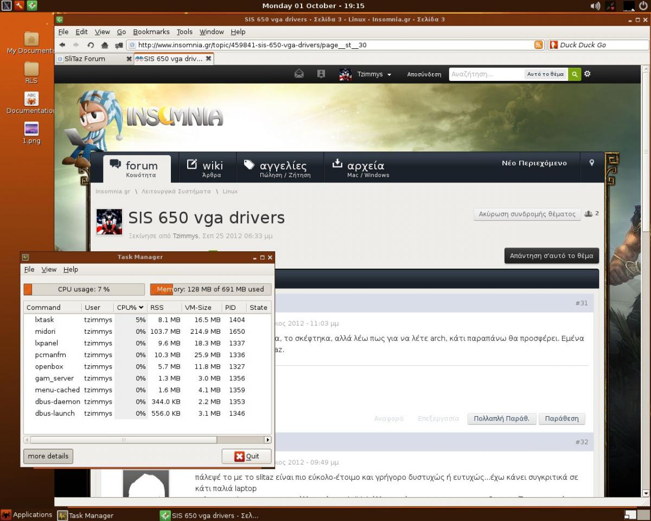The height and width of the screenshot is (521, 651).
Task: Open File menu in Task Manager
Action: tap(29, 269)
